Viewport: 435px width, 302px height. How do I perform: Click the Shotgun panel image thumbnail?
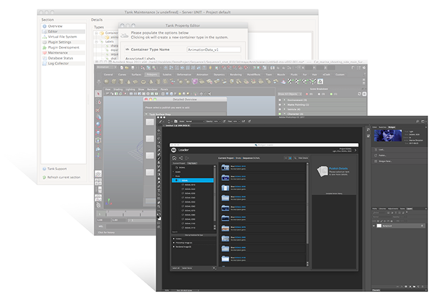pyautogui.click(x=388, y=135)
